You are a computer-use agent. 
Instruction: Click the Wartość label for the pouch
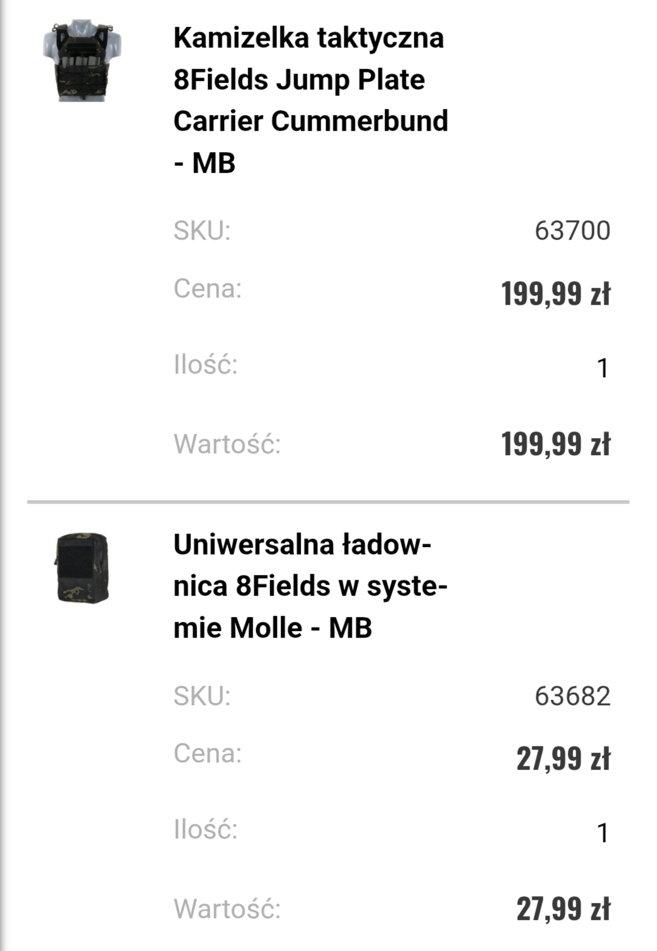click(x=228, y=909)
